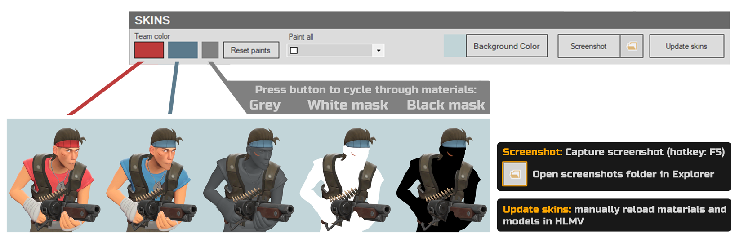Click 'Press button to cycle through materials:' text

pos(365,89)
